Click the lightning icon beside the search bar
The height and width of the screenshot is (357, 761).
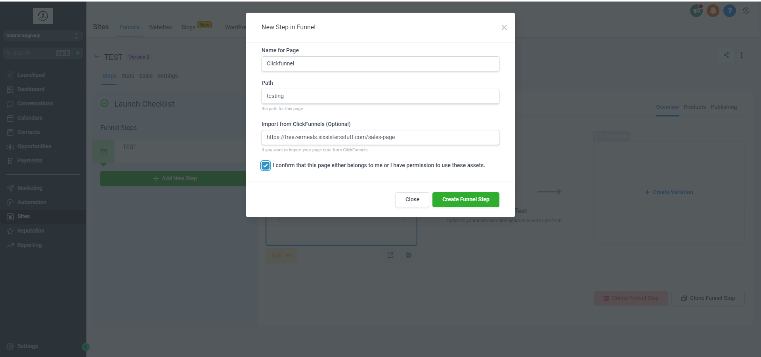[77, 53]
